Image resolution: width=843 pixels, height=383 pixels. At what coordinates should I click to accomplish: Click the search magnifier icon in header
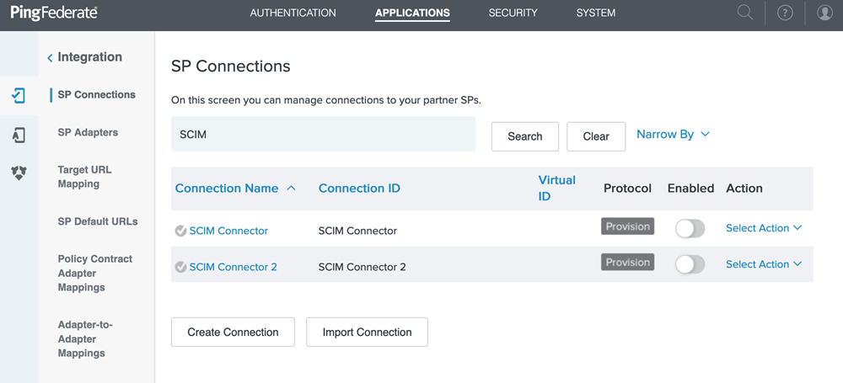(x=744, y=13)
